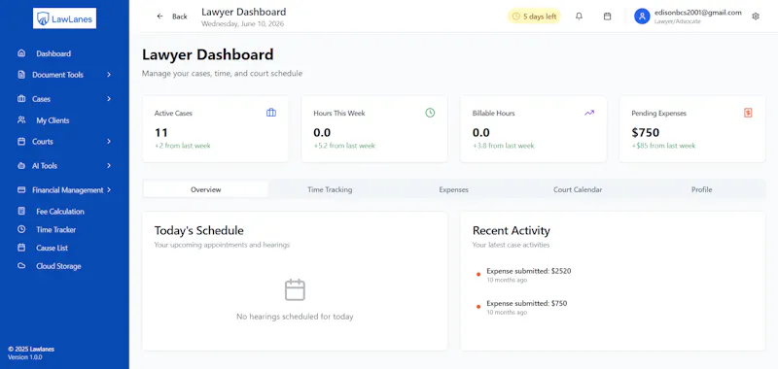Click the Financial Management menu label
Screen dimensions: 778x369
(x=68, y=189)
